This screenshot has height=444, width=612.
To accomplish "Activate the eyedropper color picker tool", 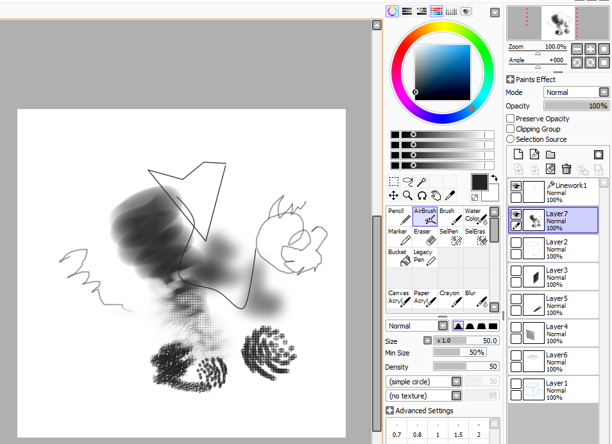I will point(450,196).
